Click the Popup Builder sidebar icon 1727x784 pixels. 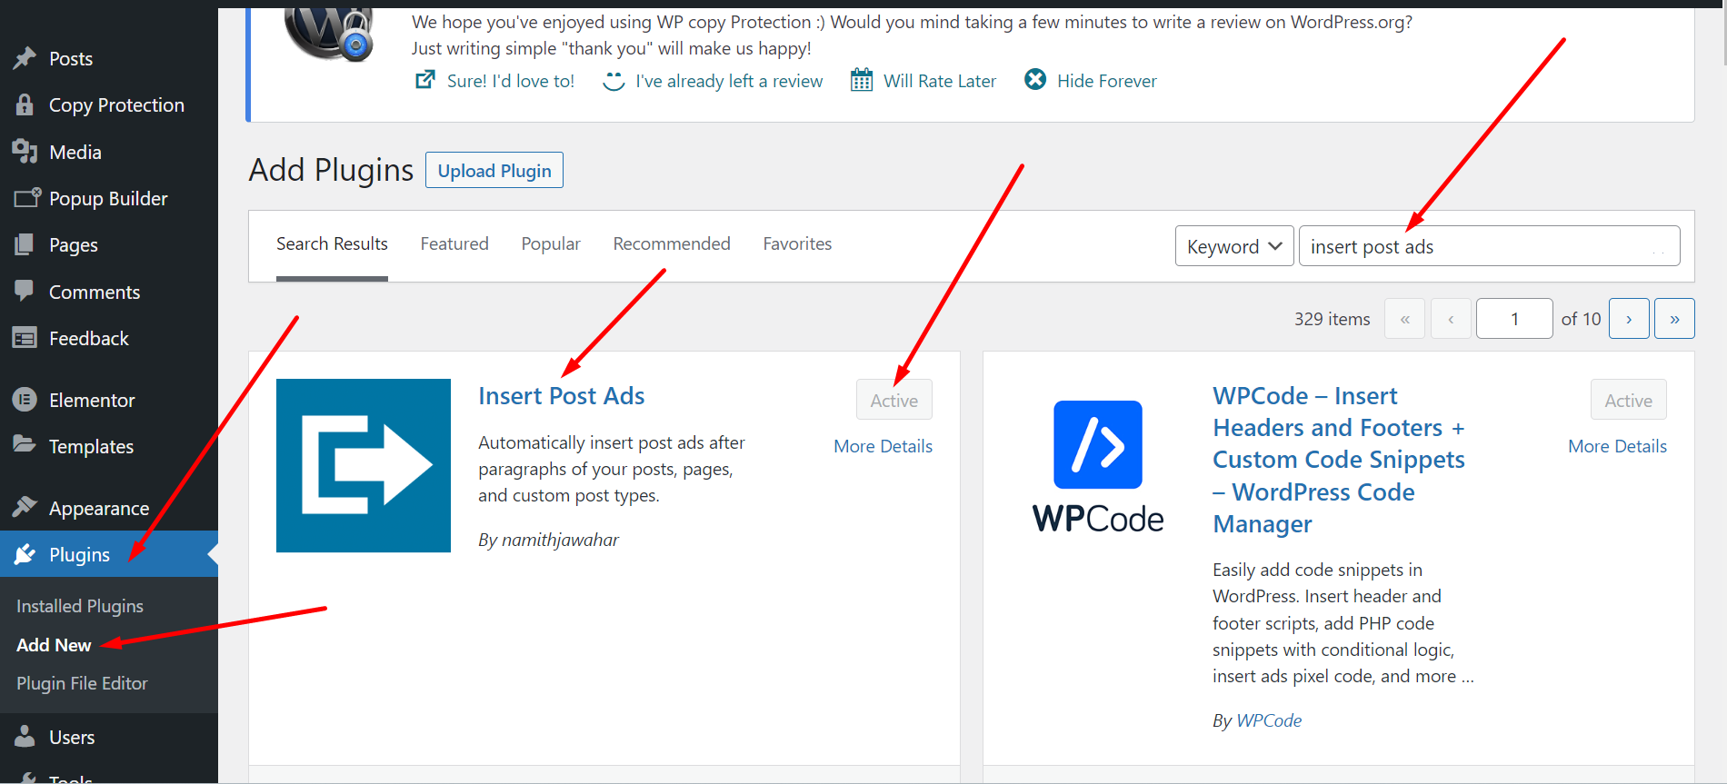pyautogui.click(x=26, y=198)
